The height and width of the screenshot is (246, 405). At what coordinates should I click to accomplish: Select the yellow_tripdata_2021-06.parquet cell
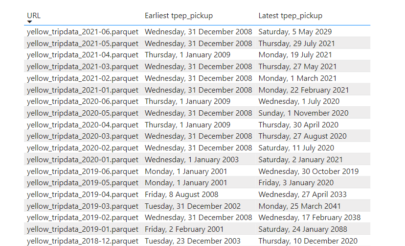(83, 32)
